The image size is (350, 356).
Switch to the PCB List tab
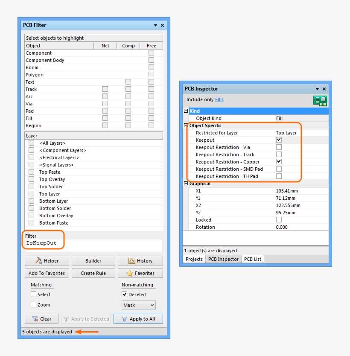(252, 259)
